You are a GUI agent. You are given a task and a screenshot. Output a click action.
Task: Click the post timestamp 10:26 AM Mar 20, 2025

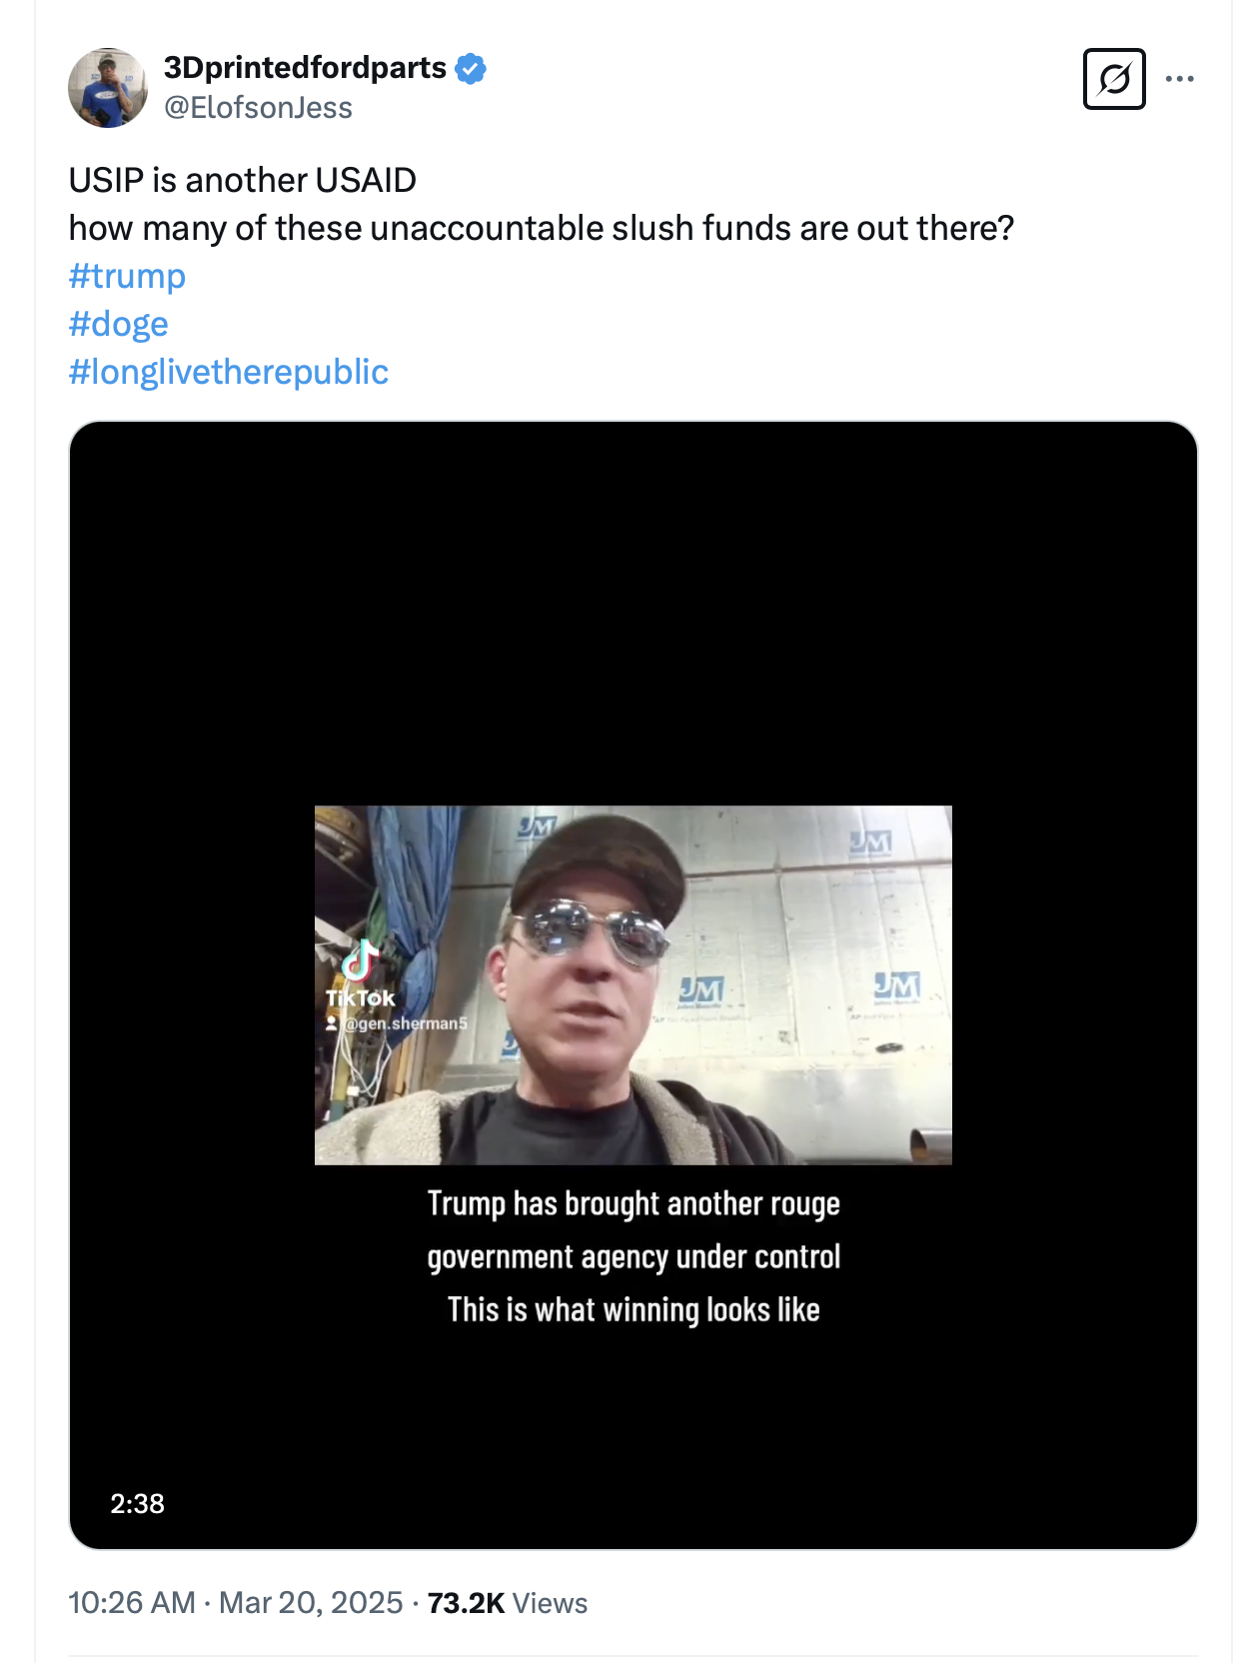click(x=235, y=1603)
